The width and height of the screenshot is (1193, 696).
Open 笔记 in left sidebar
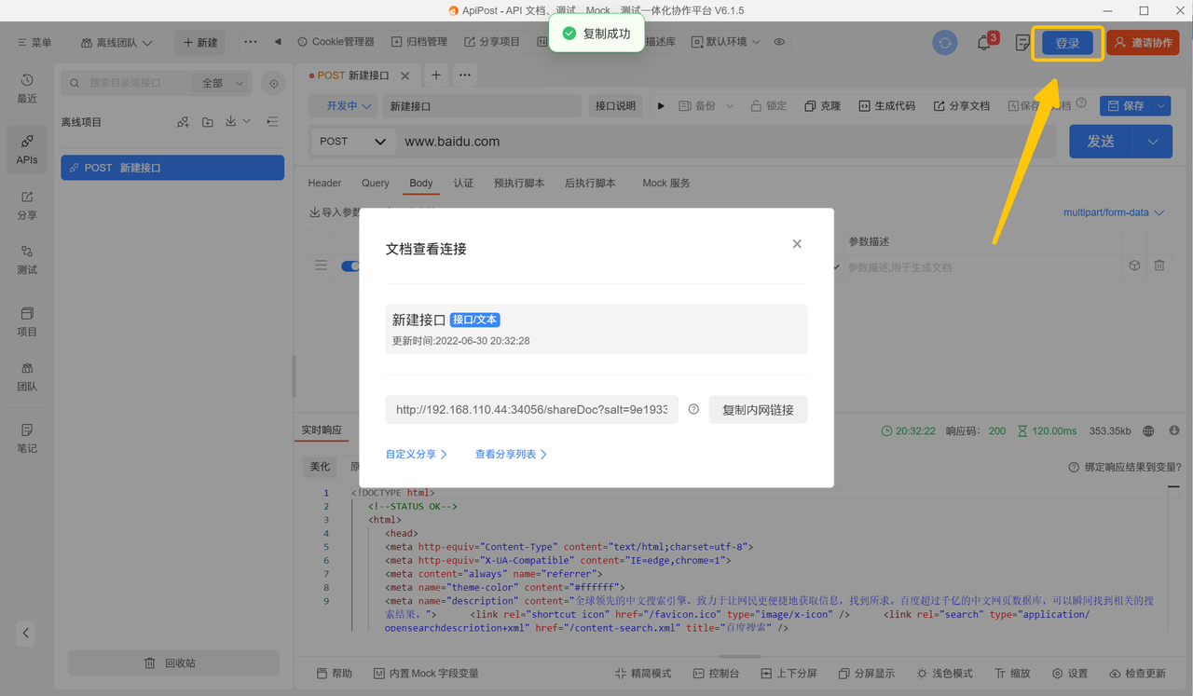[27, 439]
